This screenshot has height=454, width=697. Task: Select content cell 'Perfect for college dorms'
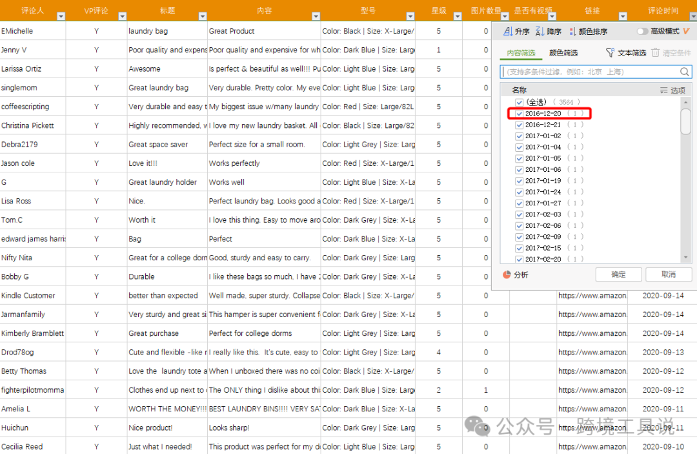(264, 333)
